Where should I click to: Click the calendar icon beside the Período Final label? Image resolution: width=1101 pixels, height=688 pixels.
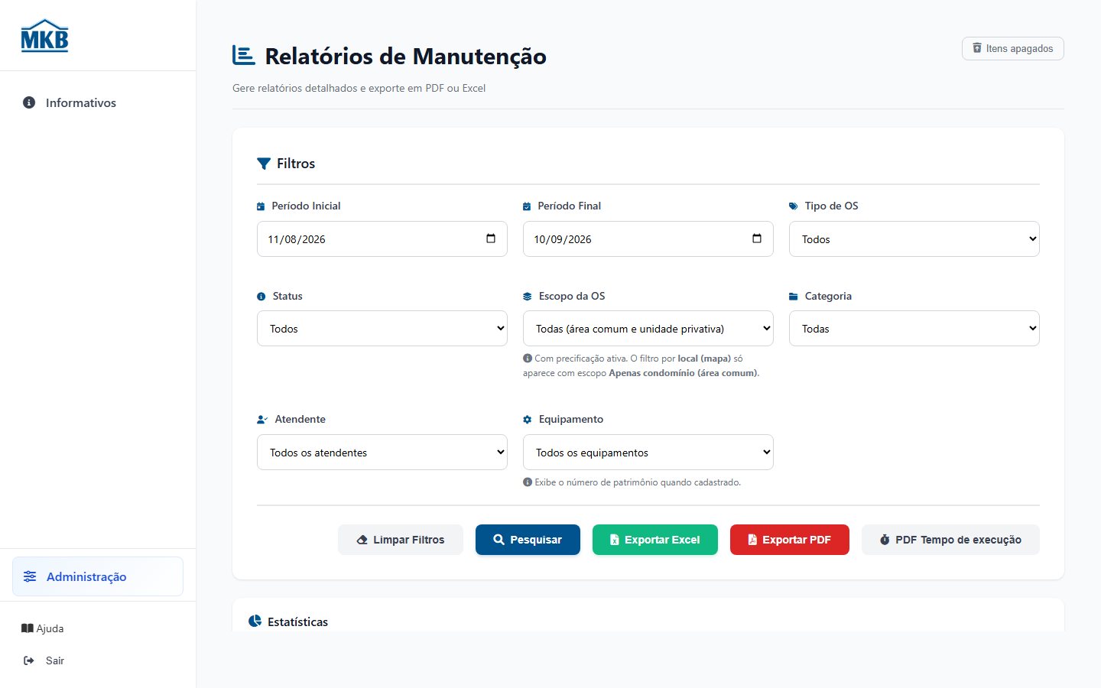click(x=527, y=206)
